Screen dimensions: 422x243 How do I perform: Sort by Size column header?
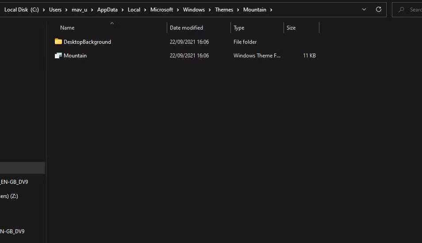[x=291, y=28]
